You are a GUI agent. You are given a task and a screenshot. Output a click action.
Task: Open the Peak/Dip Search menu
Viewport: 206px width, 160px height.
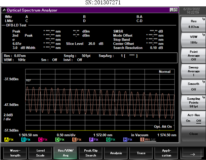[90, 153]
